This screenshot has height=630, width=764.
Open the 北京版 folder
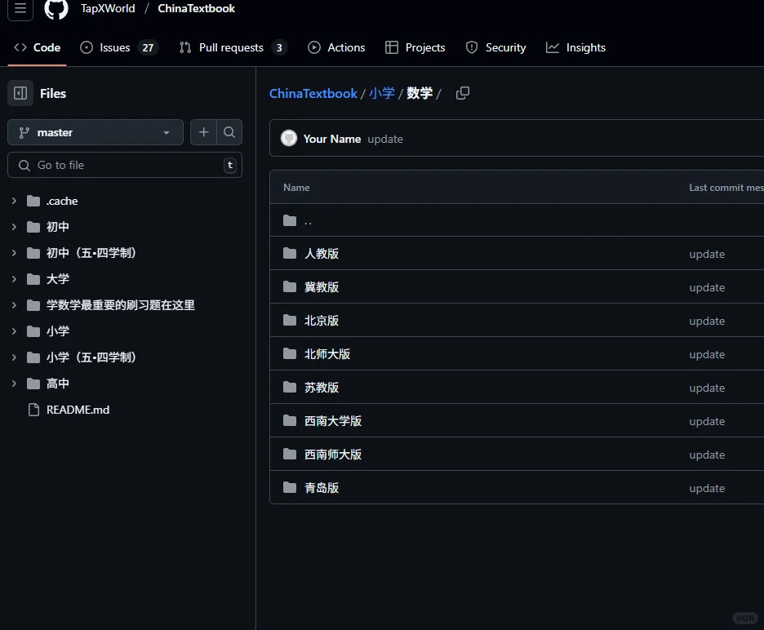click(x=322, y=321)
